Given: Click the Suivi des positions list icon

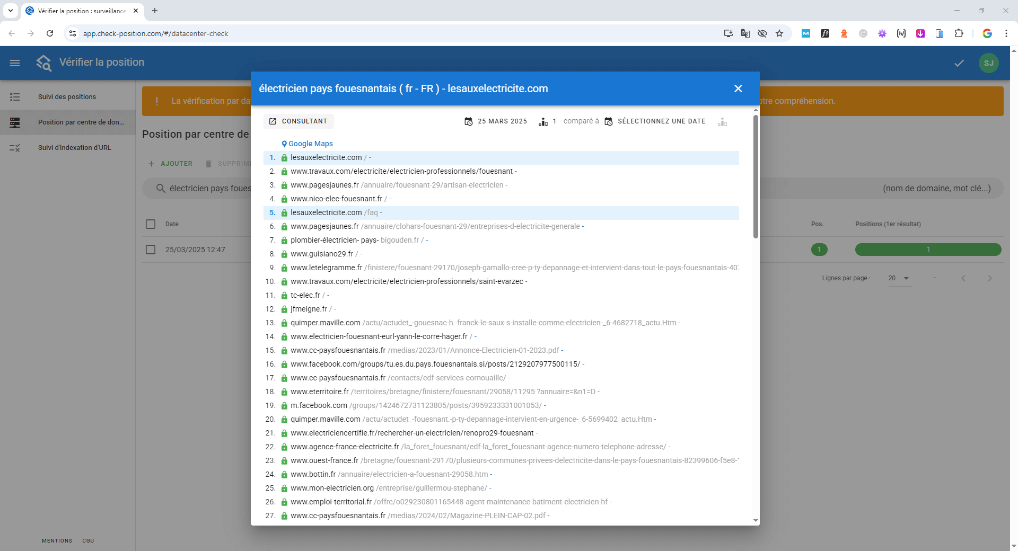Looking at the screenshot, I should 15,97.
